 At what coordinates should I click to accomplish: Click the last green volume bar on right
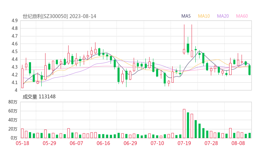coord(249,136)
